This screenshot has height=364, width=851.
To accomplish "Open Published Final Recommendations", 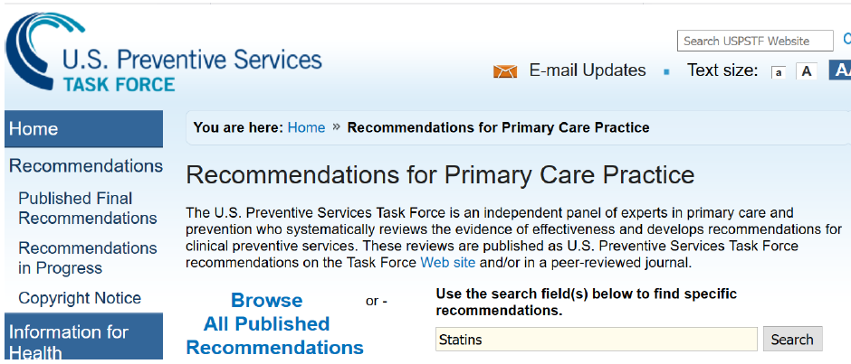I will click(x=88, y=208).
